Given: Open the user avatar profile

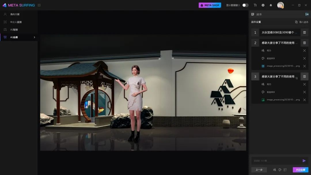Looking at the screenshot, I should [x=280, y=5].
